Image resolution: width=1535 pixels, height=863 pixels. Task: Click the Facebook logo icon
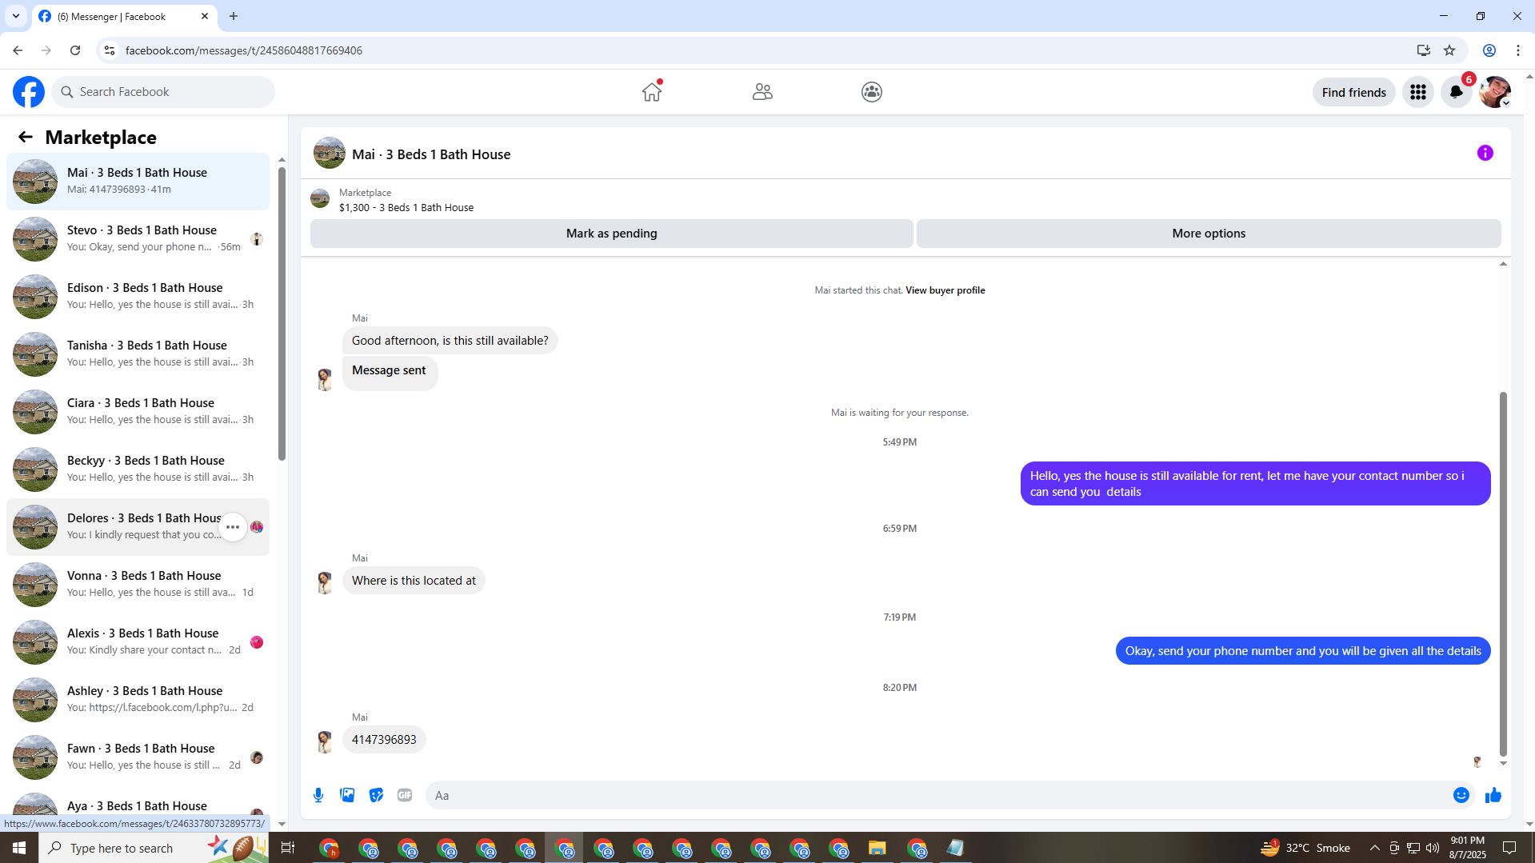click(29, 92)
